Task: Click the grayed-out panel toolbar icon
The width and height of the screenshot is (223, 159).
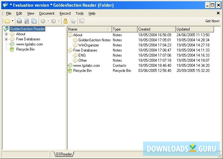Action: click(82, 21)
